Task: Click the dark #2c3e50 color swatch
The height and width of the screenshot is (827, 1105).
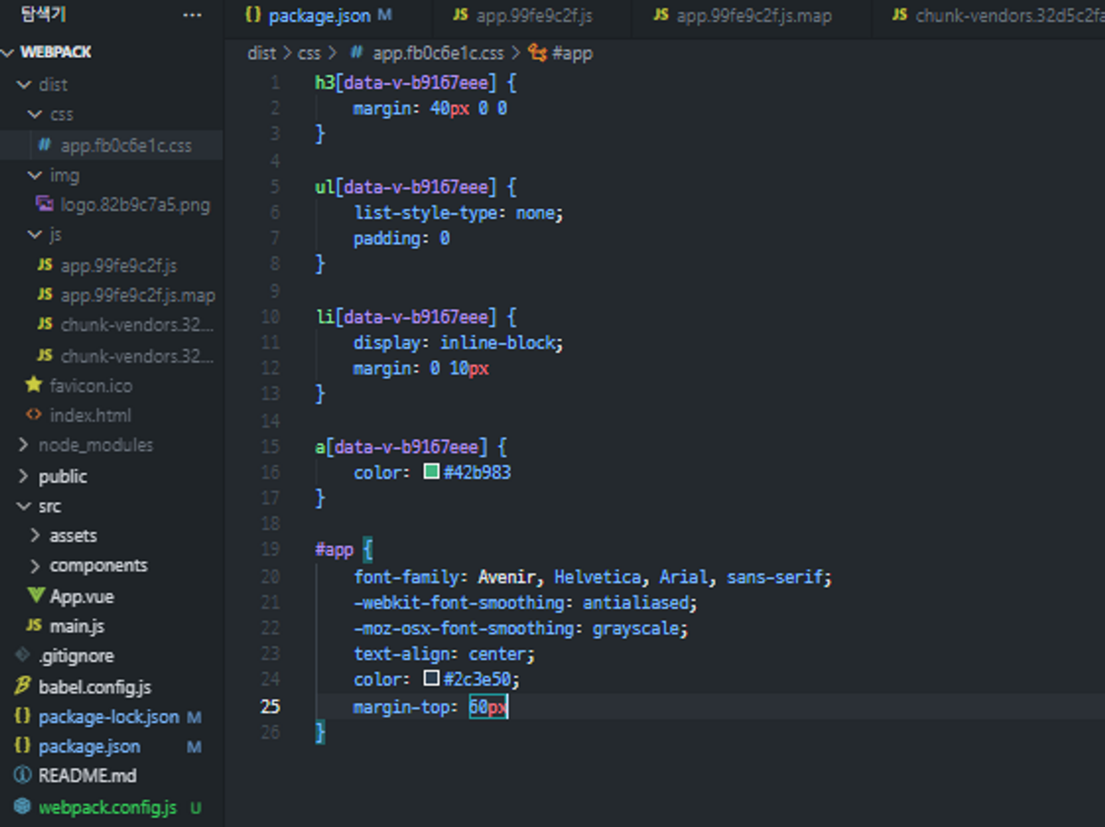Action: tap(431, 678)
